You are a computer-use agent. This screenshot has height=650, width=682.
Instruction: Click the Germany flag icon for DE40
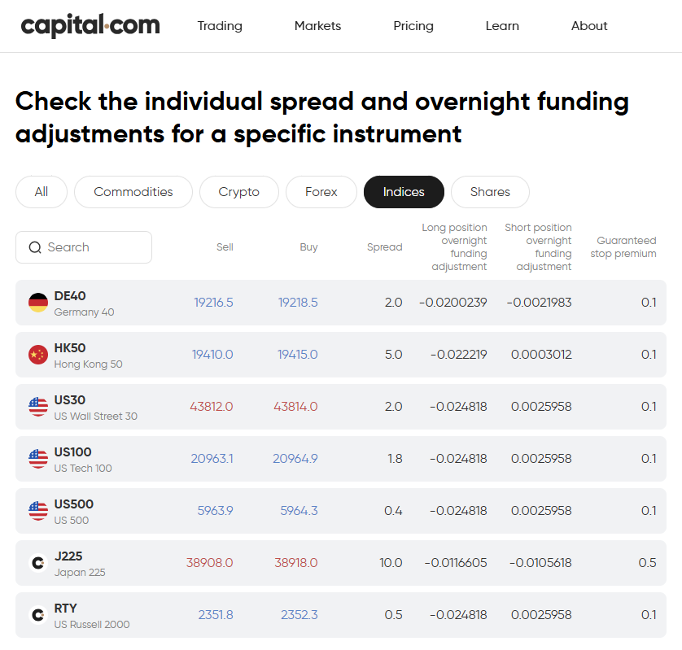pos(38,303)
